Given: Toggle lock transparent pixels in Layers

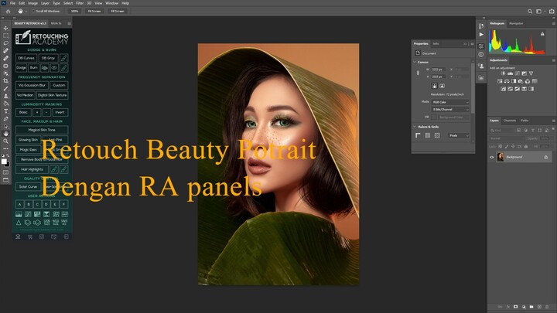Looking at the screenshot, I should coord(501,146).
